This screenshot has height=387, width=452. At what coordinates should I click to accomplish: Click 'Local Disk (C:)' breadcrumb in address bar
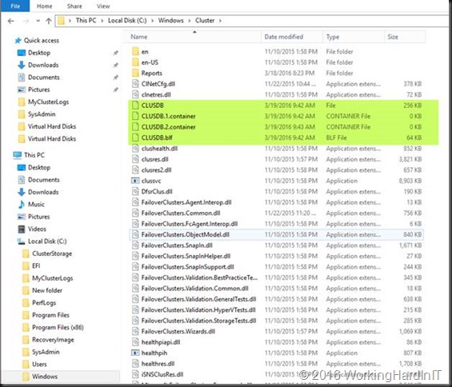127,21
